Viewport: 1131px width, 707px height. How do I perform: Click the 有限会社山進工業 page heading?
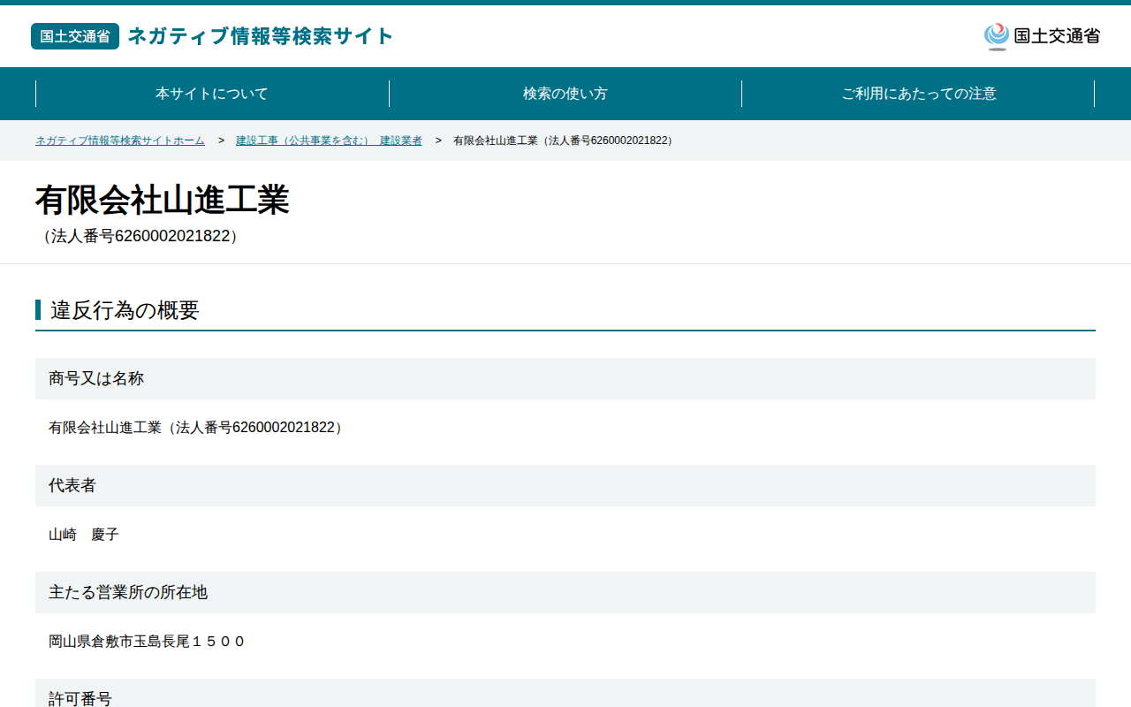point(163,201)
